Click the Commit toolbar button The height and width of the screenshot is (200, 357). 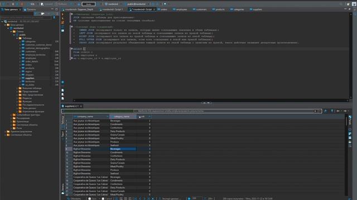47,4
